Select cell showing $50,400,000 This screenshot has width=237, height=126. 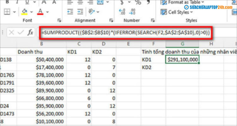pos(42,60)
